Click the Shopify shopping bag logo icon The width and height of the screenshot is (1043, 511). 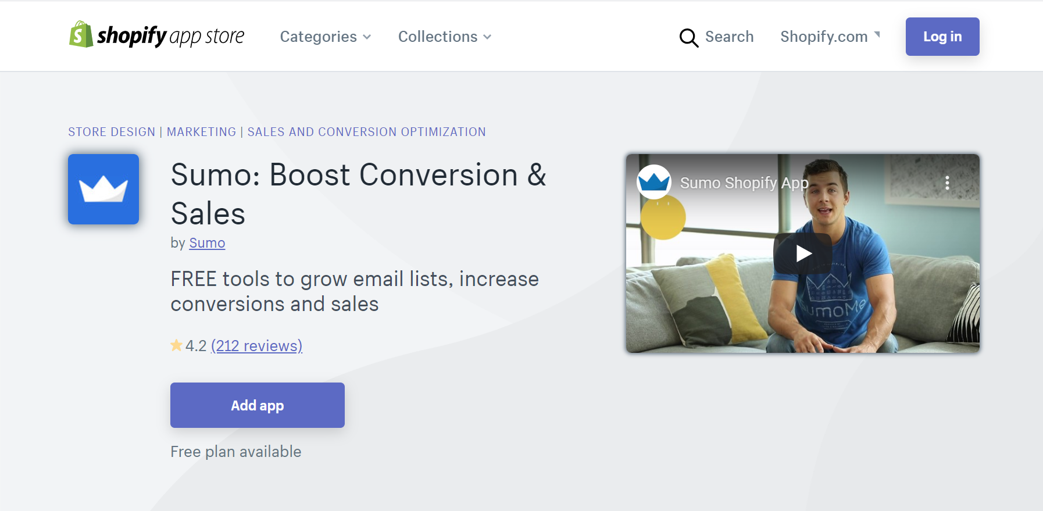pos(81,35)
